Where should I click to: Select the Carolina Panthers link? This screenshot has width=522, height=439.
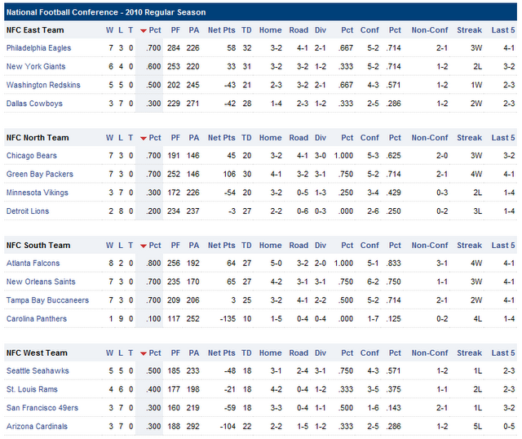pyautogui.click(x=36, y=318)
